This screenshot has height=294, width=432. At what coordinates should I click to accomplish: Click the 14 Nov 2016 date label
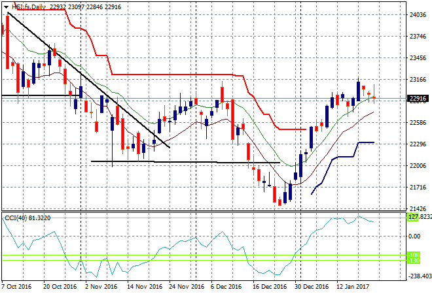point(145,287)
